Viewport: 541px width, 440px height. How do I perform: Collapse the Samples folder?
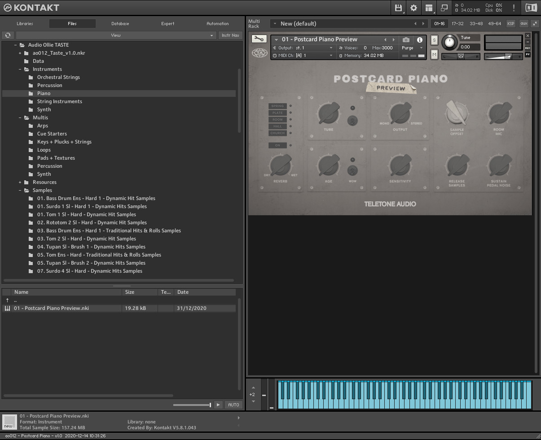[x=20, y=190]
